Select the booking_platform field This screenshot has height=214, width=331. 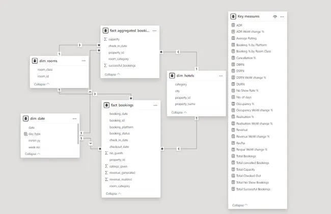point(121,127)
